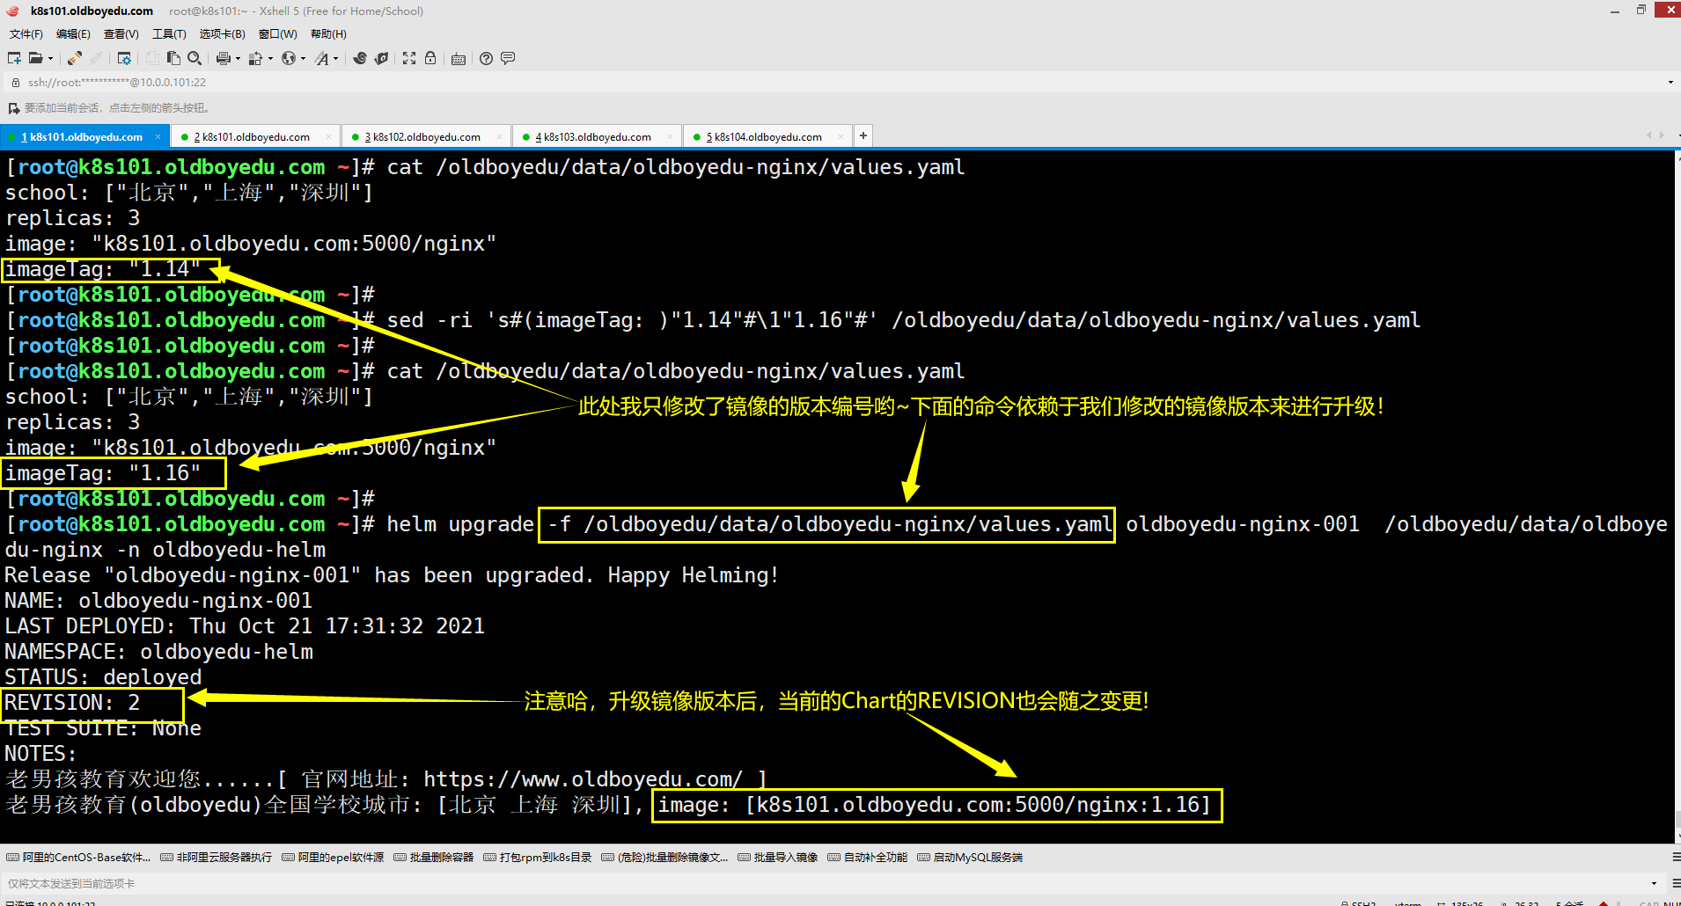Expand the Open folder dropdown arrow

(x=50, y=59)
